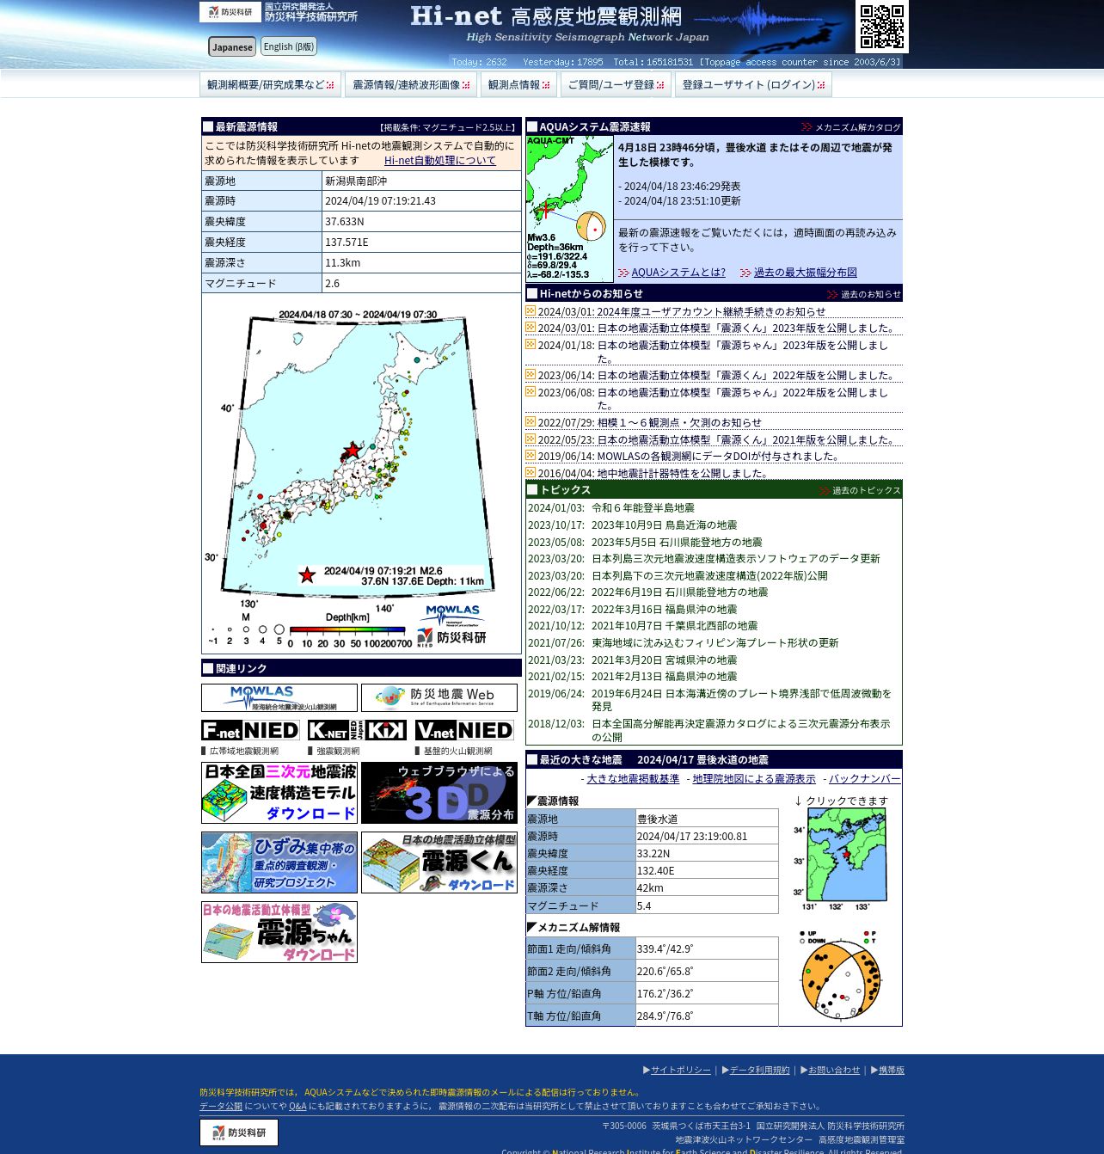Open Q&A link in footer notice
Screen dimensions: 1104x1154
tap(297, 1106)
